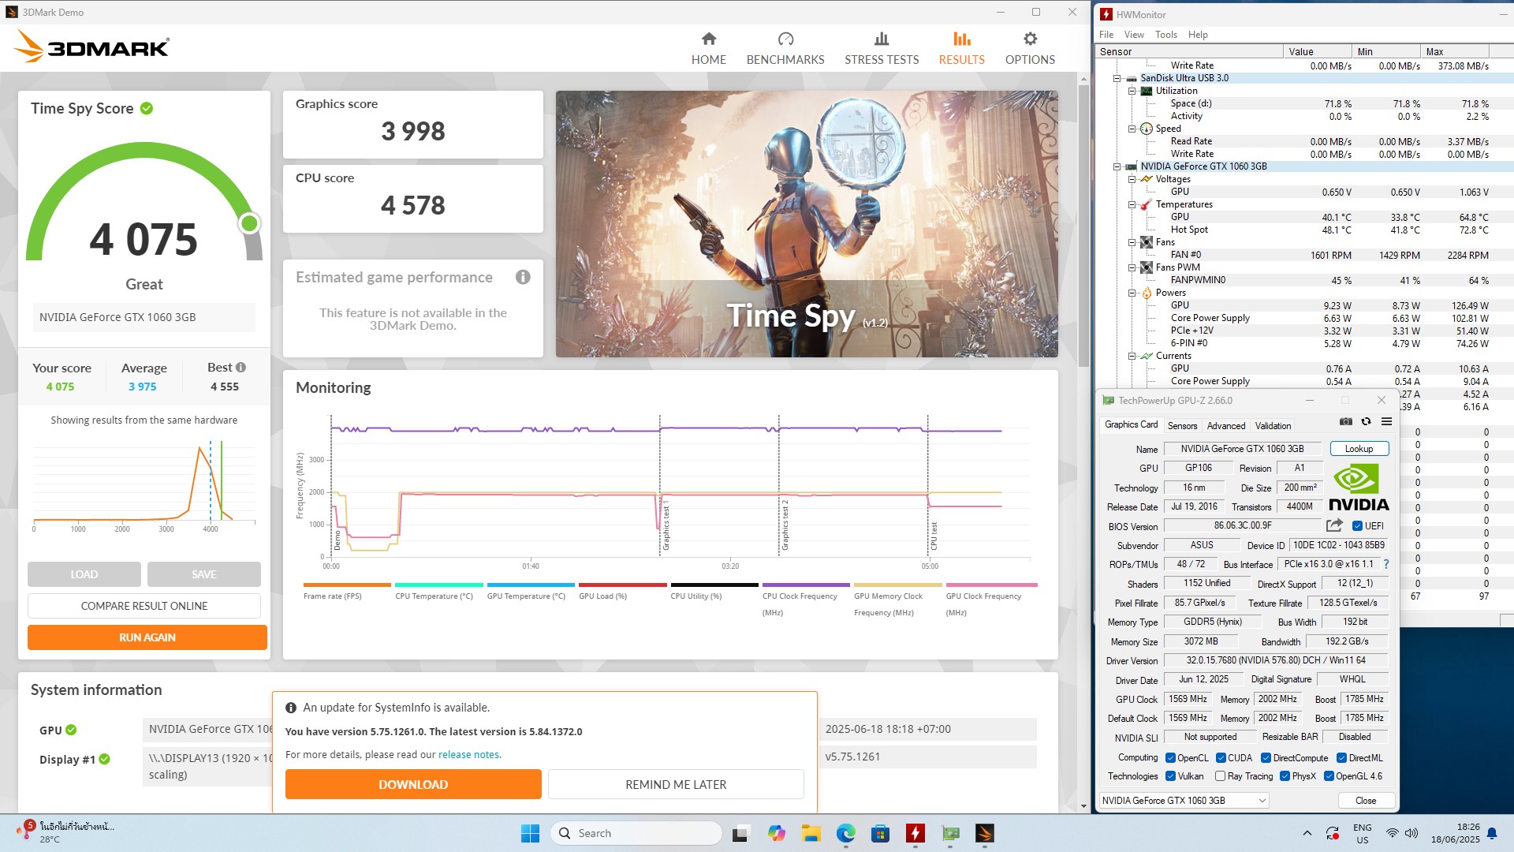Toggle the UEFI checkbox in GPU-Z
This screenshot has width=1514, height=852.
(1357, 526)
